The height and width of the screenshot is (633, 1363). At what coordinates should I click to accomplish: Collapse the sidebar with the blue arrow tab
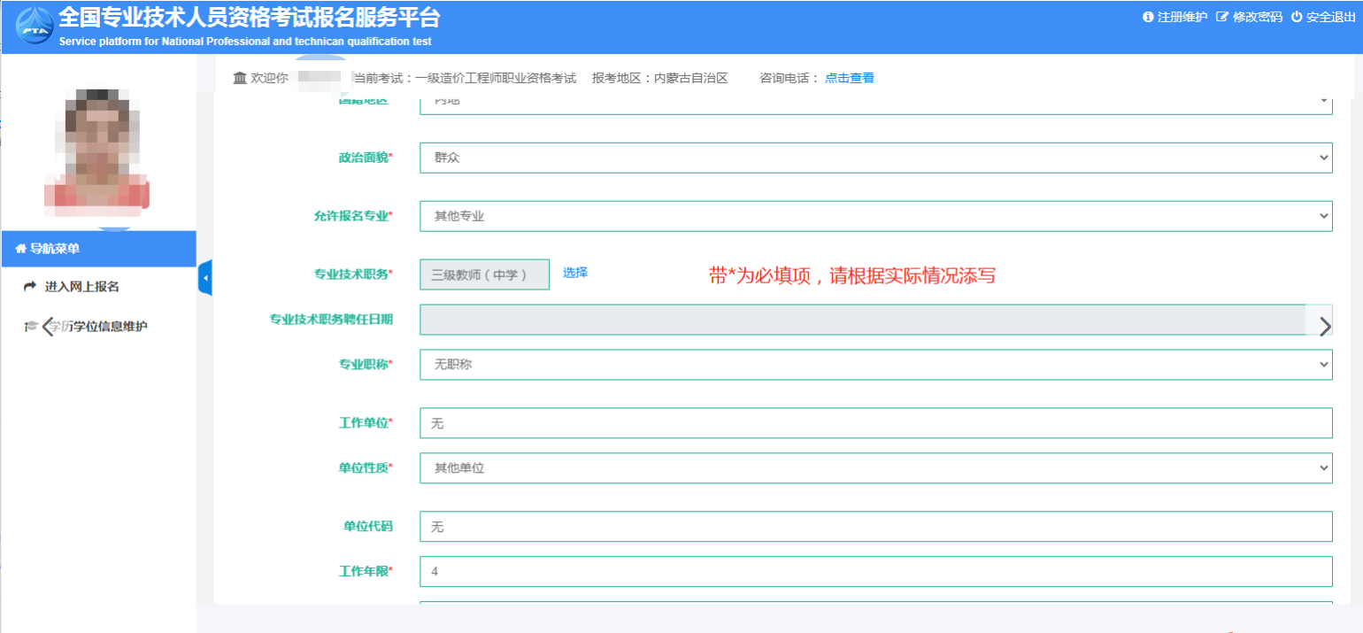[x=204, y=278]
